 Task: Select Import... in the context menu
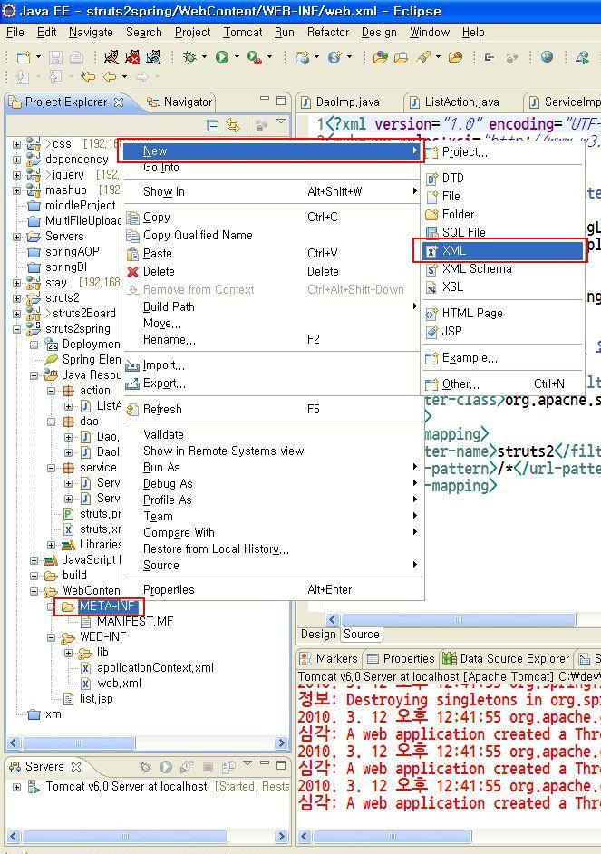(x=272, y=365)
